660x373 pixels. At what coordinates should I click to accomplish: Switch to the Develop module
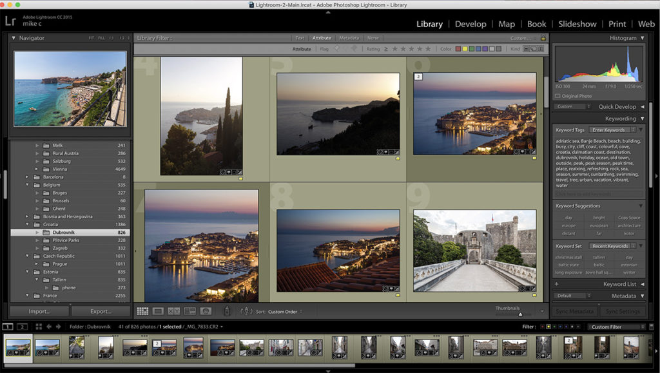[x=471, y=24]
